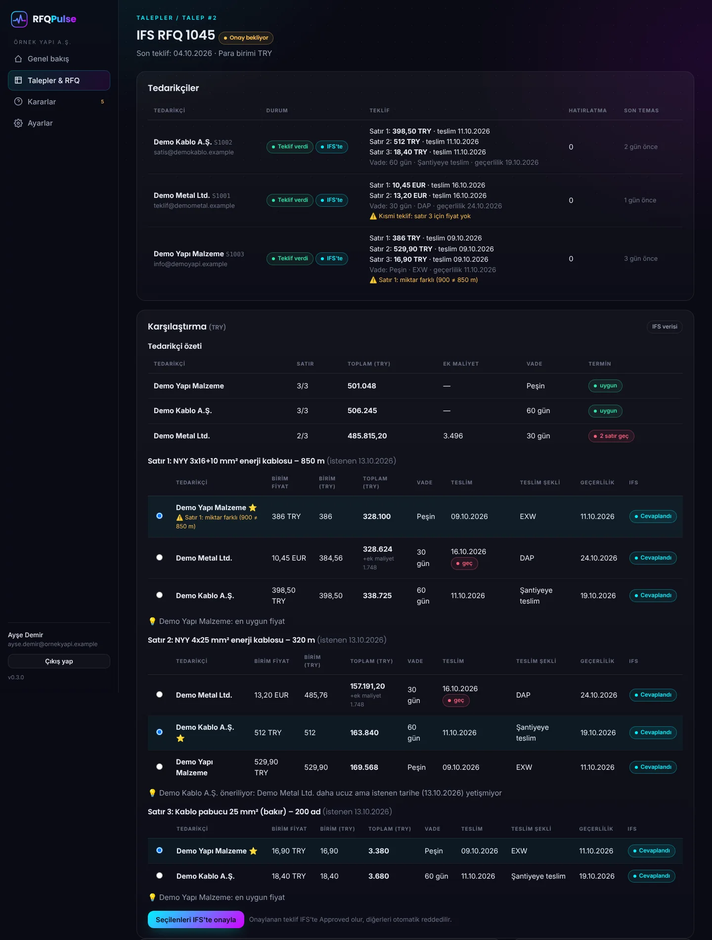Open Ayarlar gear icon
Screen dimensions: 712x940
tap(18, 123)
